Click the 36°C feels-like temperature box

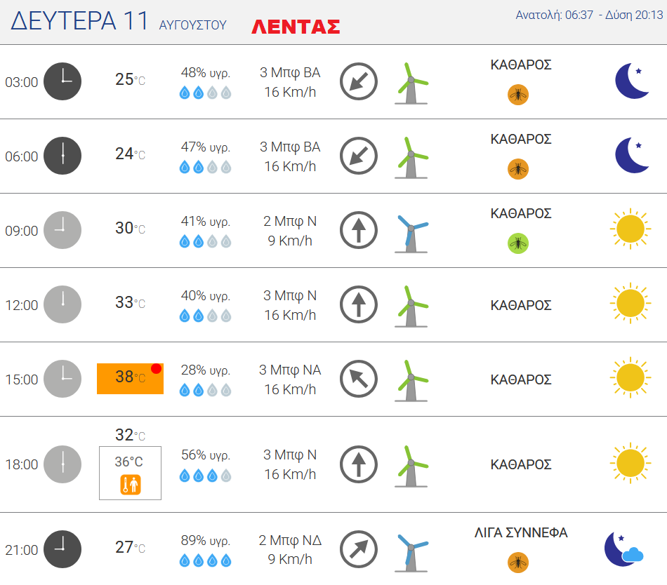click(x=130, y=473)
